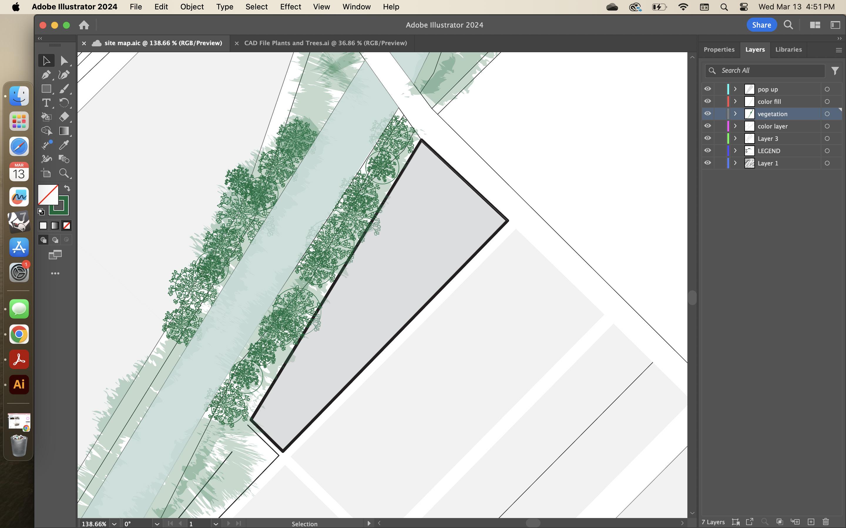Image resolution: width=846 pixels, height=528 pixels.
Task: Switch to the Properties tab
Action: (719, 50)
